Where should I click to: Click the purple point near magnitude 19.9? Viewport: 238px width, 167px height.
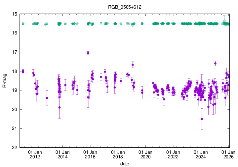click(x=59, y=107)
